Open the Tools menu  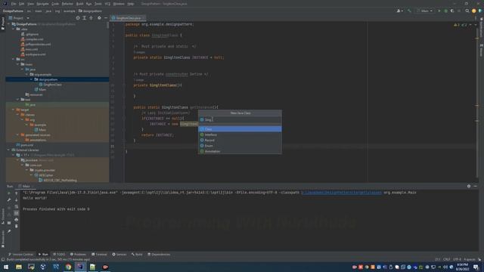point(98,4)
